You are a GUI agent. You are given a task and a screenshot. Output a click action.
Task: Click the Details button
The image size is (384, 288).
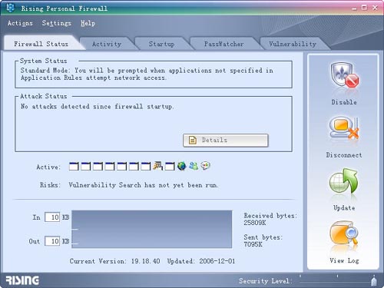[226, 140]
